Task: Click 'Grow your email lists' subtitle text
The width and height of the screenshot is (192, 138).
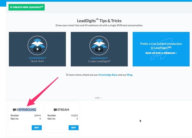Action: (x=99, y=25)
